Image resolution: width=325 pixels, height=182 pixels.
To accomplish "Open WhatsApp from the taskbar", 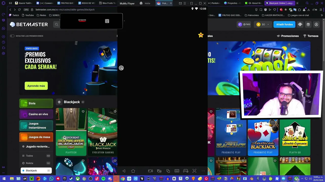I will tap(52, 179).
